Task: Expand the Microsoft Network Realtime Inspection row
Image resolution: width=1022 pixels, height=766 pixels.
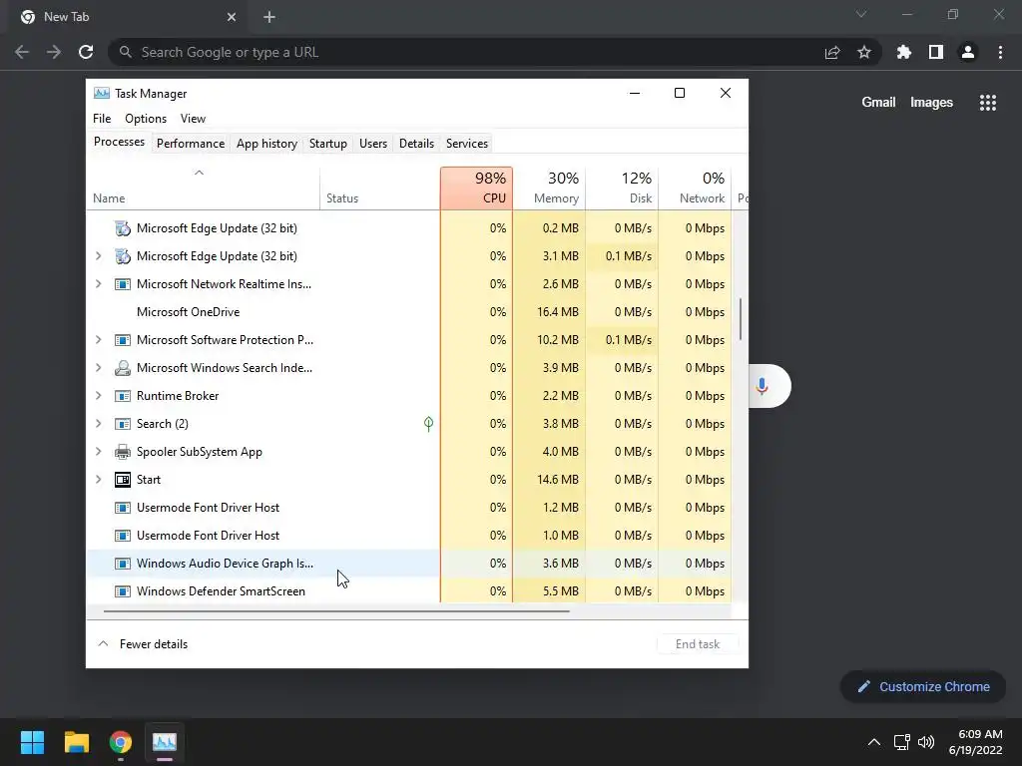Action: [x=99, y=284]
